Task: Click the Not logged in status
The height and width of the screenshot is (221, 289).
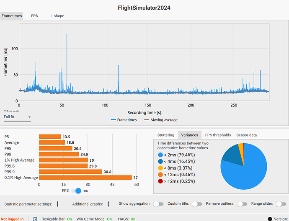Action: coord(12,219)
